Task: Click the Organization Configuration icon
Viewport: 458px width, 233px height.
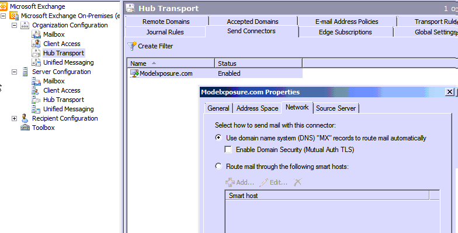Action: click(x=25, y=25)
